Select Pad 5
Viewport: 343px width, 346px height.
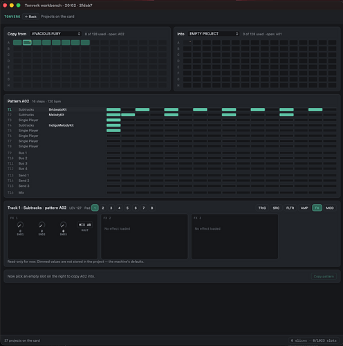coord(127,208)
